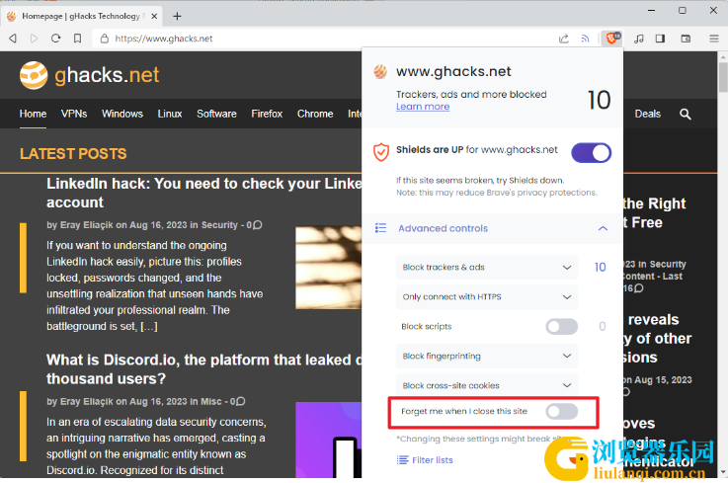
Task: Click the padlock site info icon
Action: [105, 39]
